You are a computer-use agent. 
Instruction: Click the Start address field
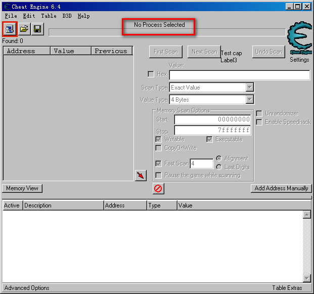pos(213,119)
